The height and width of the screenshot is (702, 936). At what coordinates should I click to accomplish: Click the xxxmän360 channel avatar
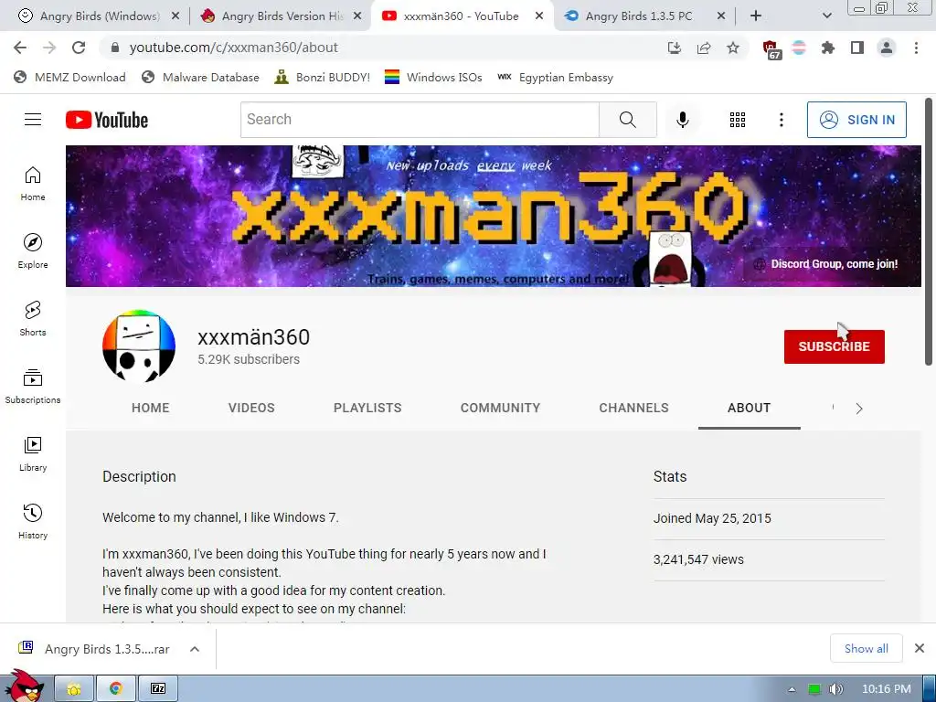[139, 346]
